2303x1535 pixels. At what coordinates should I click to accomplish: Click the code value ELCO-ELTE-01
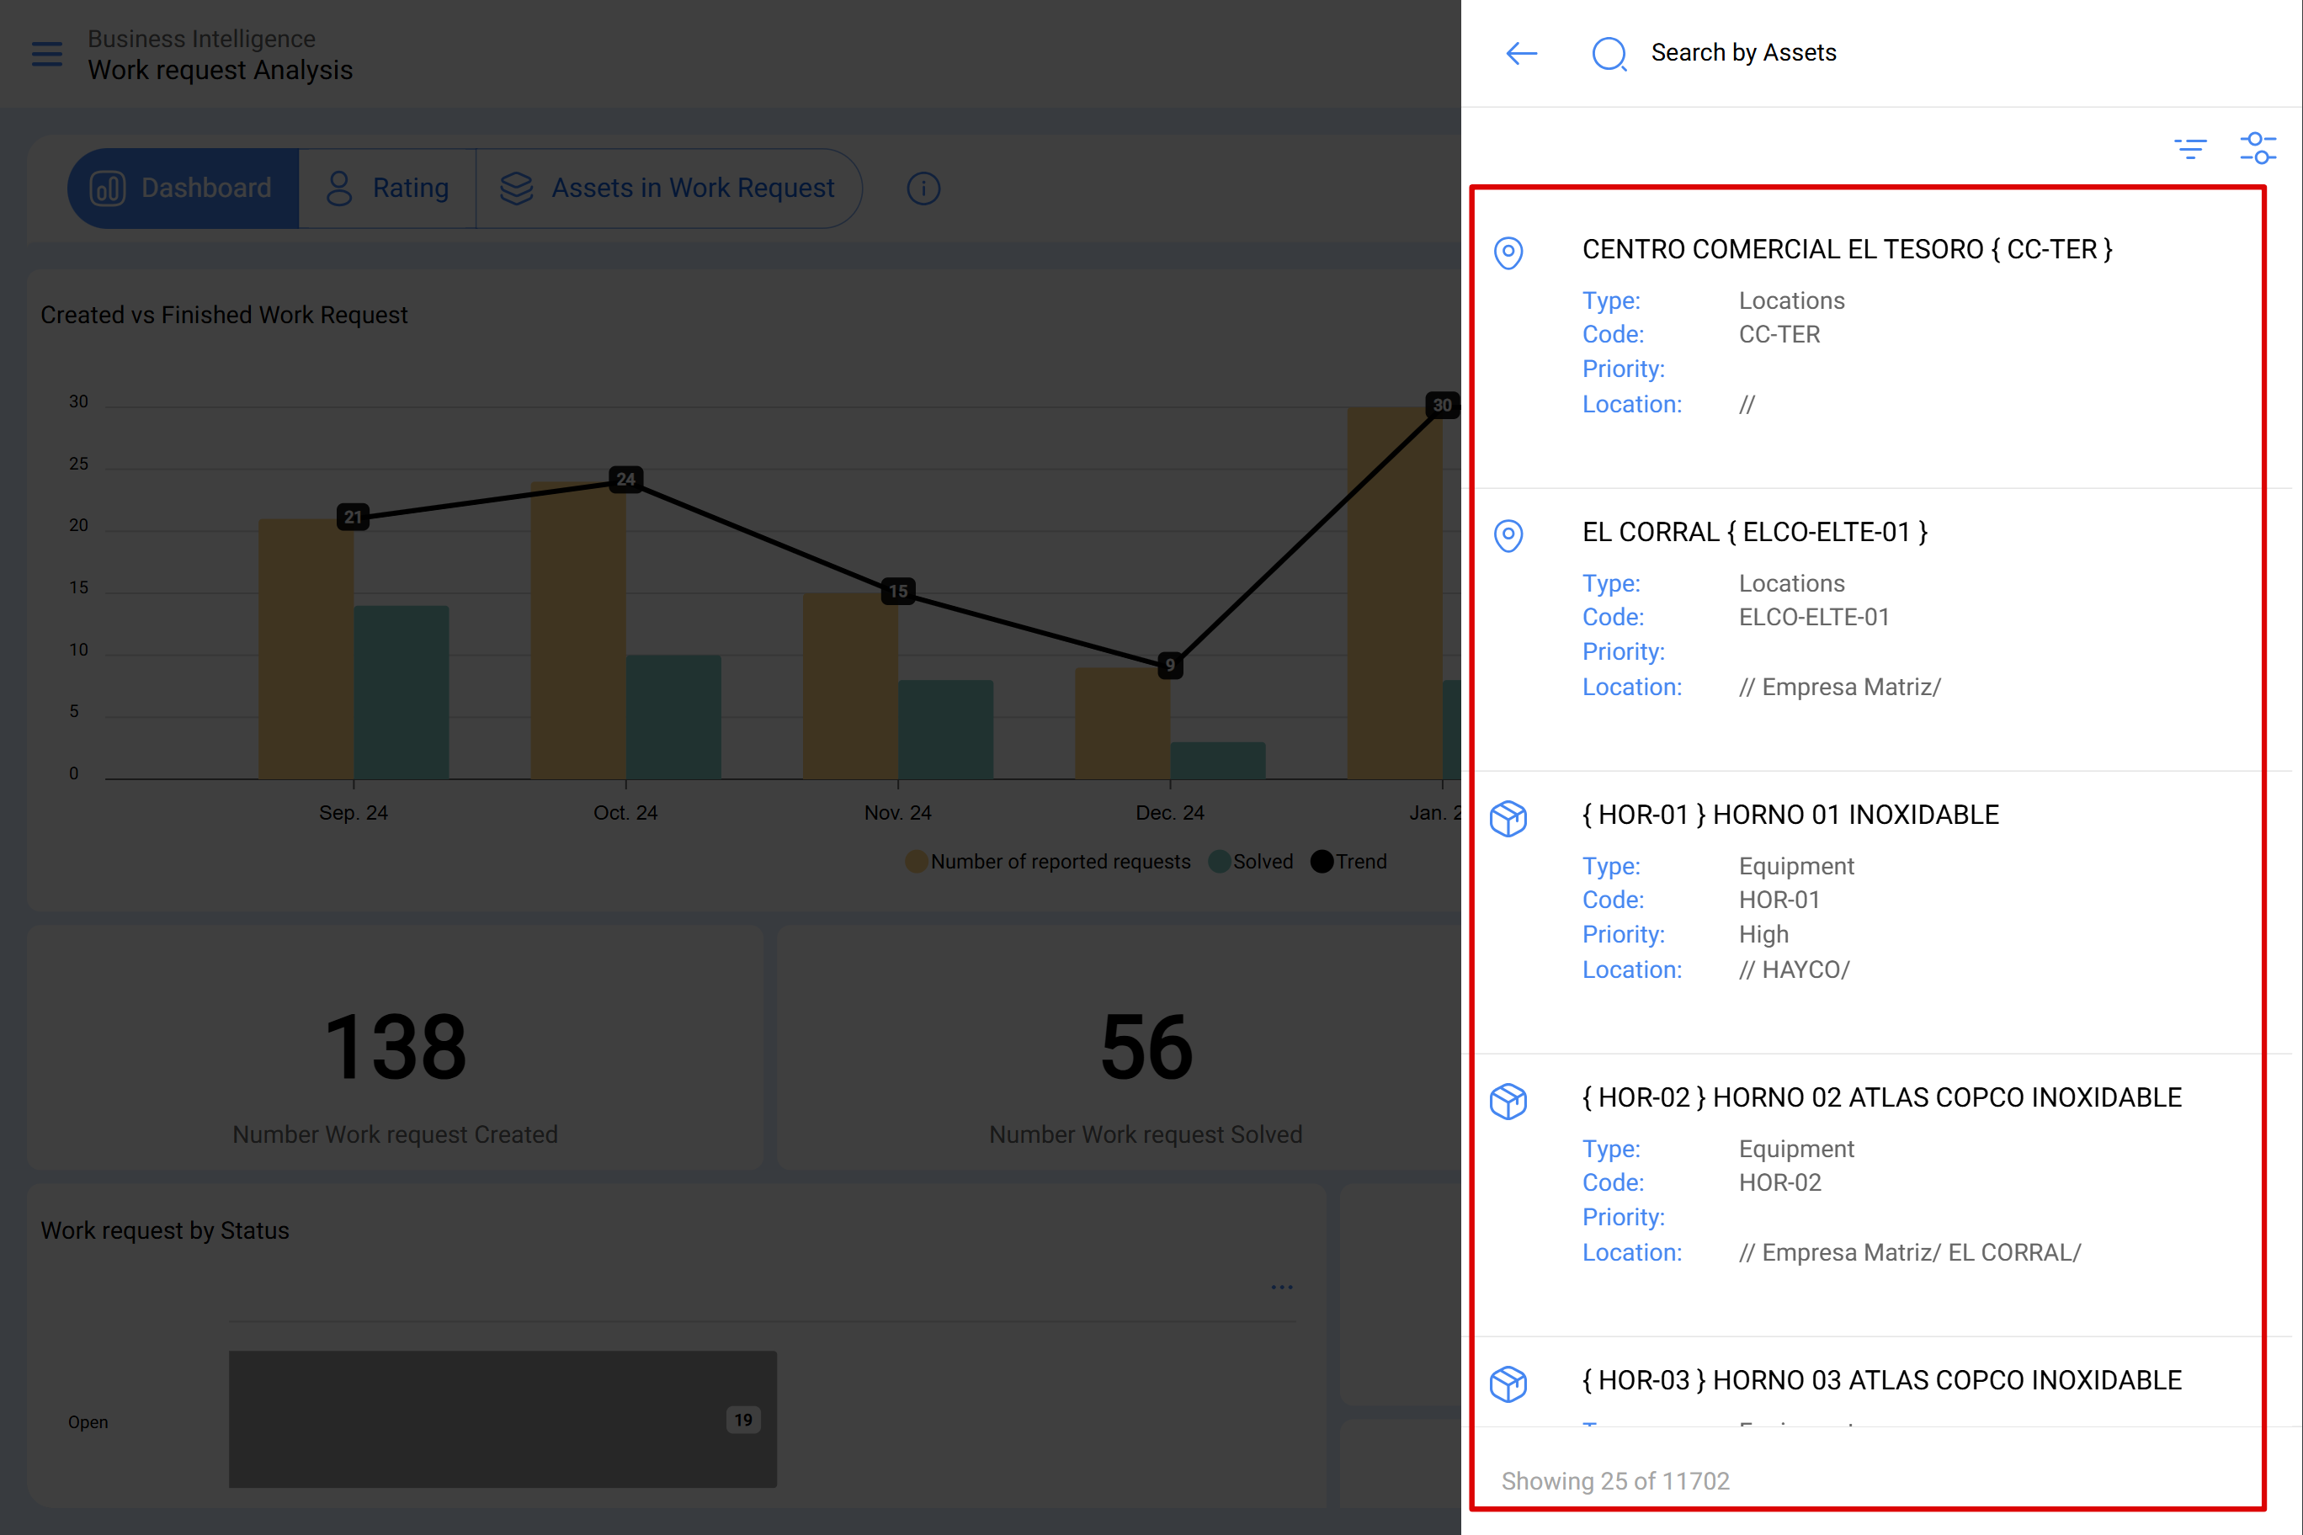[1813, 618]
